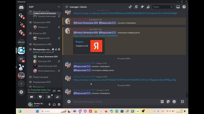Join voice channel Отдел продаж
Viewport: 204px width, 114px height.
40,77
